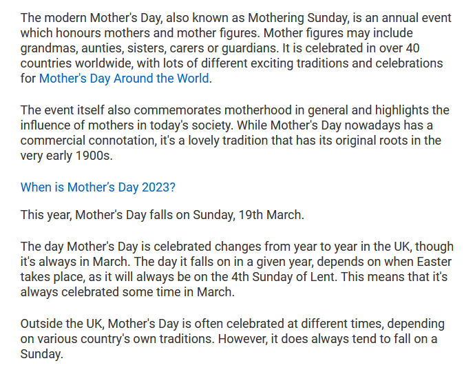Click the sentence "This year, Mother's Day falls"
This screenshot has height=372, width=464.
(x=162, y=214)
